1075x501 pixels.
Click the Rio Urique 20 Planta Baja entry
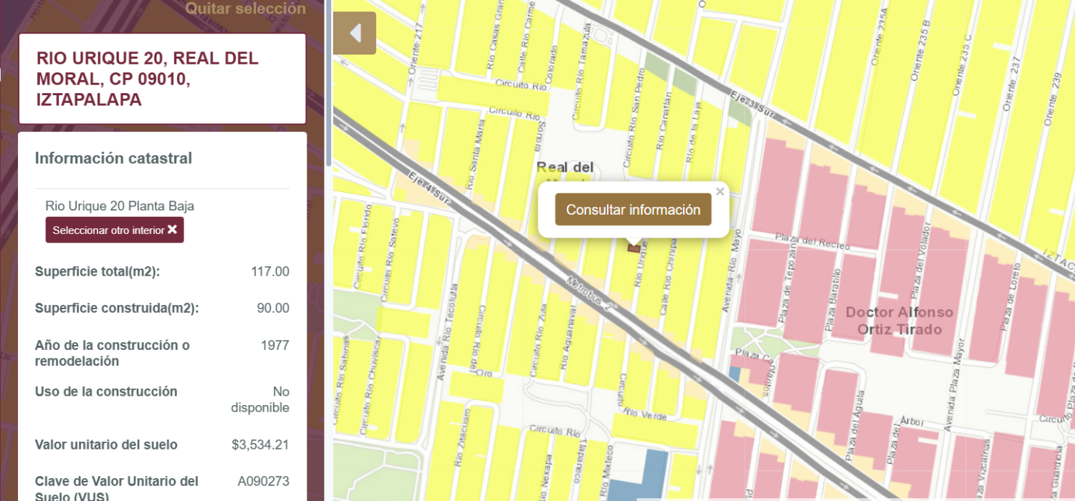point(120,206)
